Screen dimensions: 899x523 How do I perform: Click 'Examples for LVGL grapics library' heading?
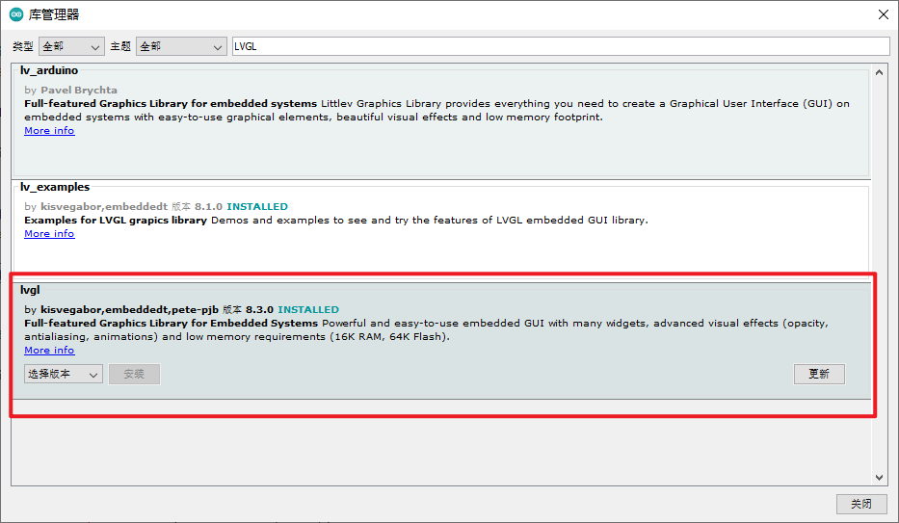[116, 220]
